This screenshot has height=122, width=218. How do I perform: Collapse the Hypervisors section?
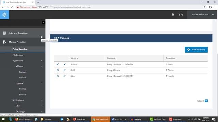click(42, 61)
